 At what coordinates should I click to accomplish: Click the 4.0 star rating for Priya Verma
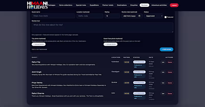pos(127,83)
